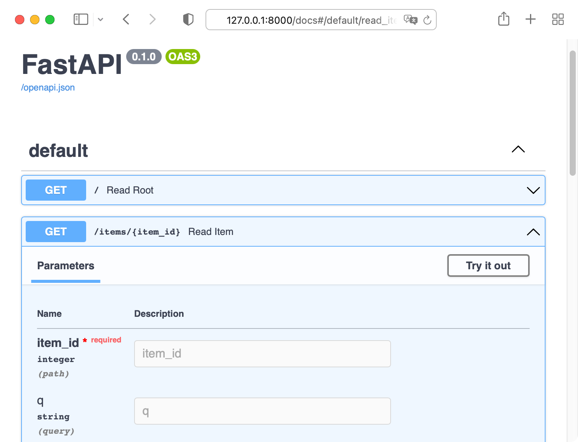Toggle the Safari sidebar icon
The height and width of the screenshot is (442, 578).
[80, 19]
